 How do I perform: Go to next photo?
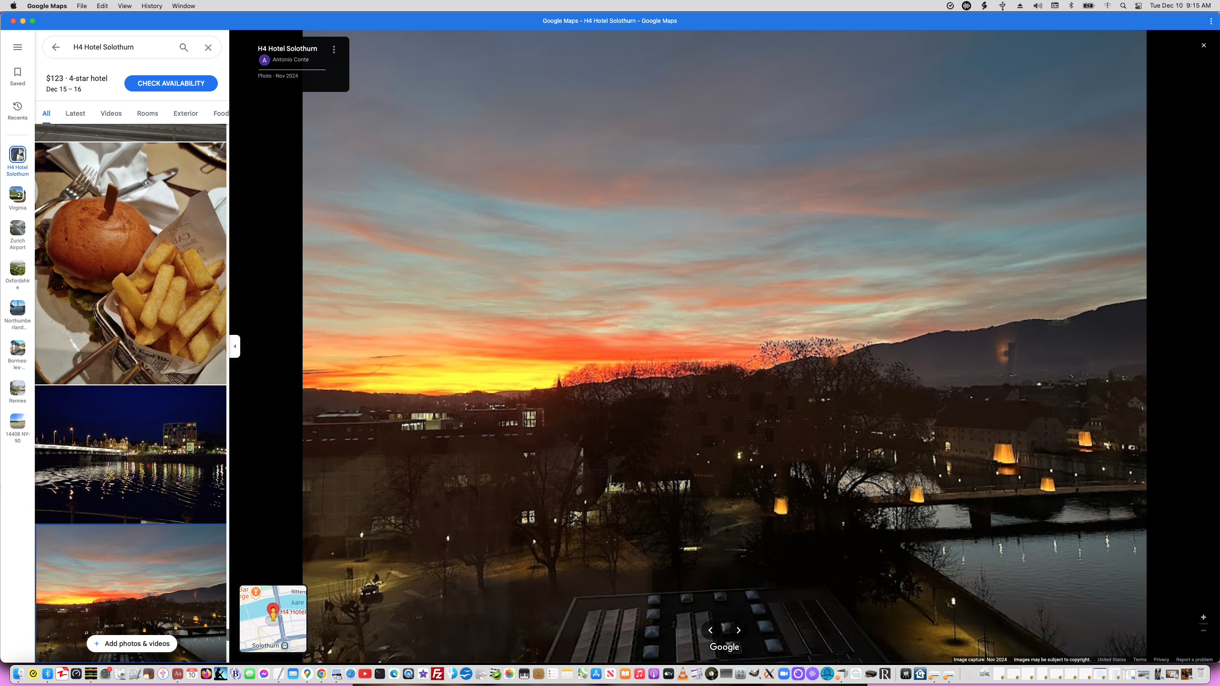[x=739, y=630]
